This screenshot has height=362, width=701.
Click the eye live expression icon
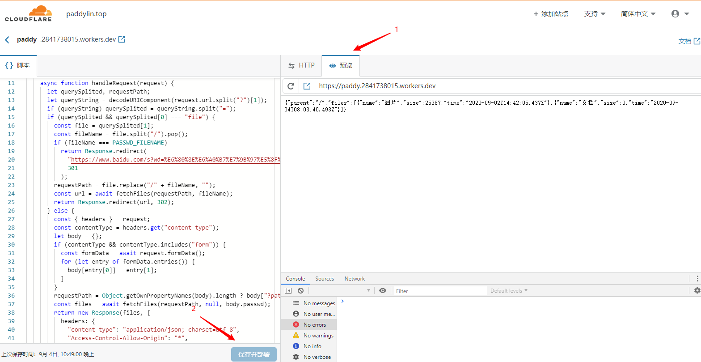(383, 291)
